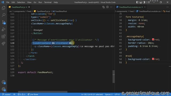Click the left editor horizontal scrollbar
The height and width of the screenshot is (96, 171).
click(43, 92)
